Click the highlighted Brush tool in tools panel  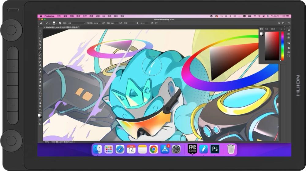click(40, 52)
